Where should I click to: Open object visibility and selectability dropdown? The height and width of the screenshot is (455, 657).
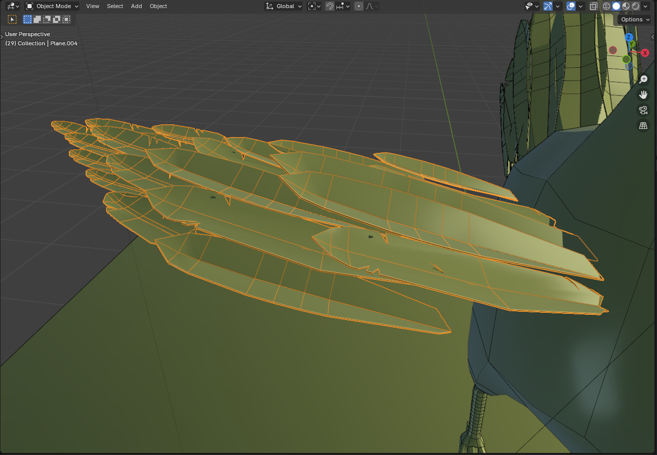coord(532,6)
